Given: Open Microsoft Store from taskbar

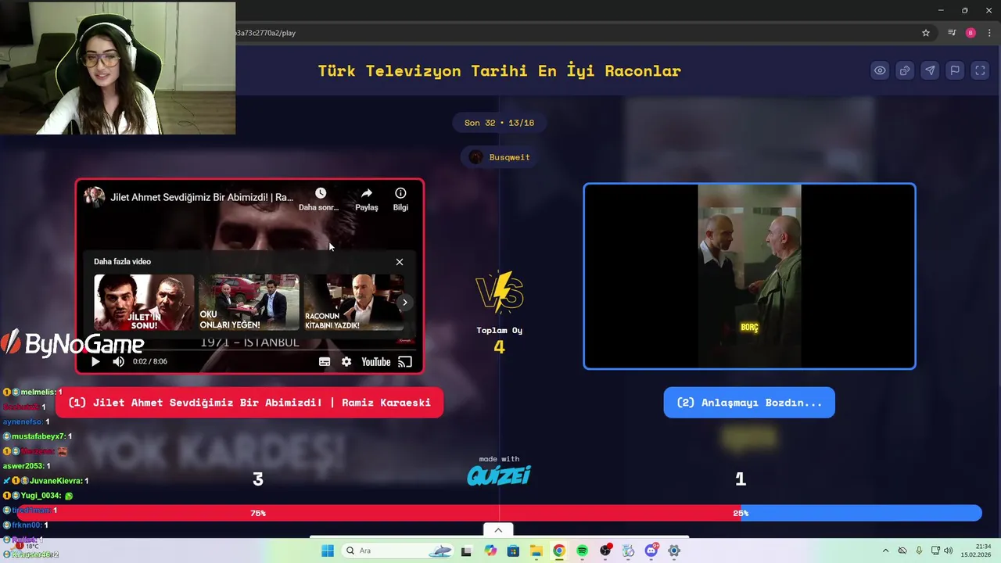Looking at the screenshot, I should 513,550.
